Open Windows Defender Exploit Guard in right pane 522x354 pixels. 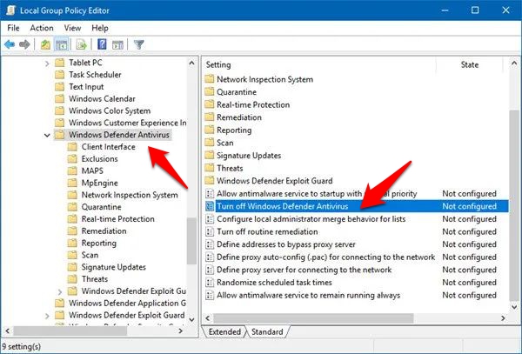click(x=275, y=181)
